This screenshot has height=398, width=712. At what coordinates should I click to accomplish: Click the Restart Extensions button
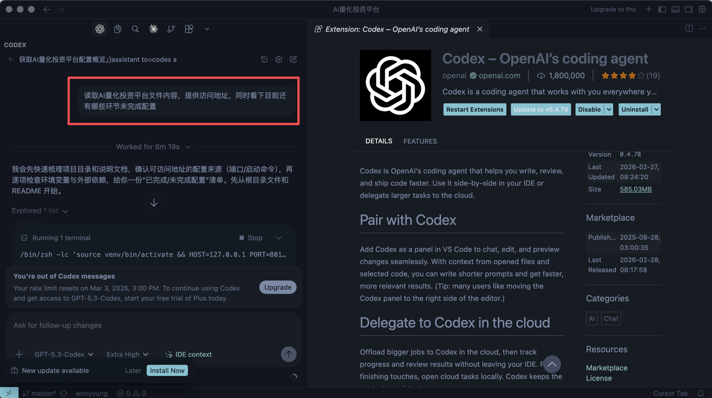click(x=474, y=110)
